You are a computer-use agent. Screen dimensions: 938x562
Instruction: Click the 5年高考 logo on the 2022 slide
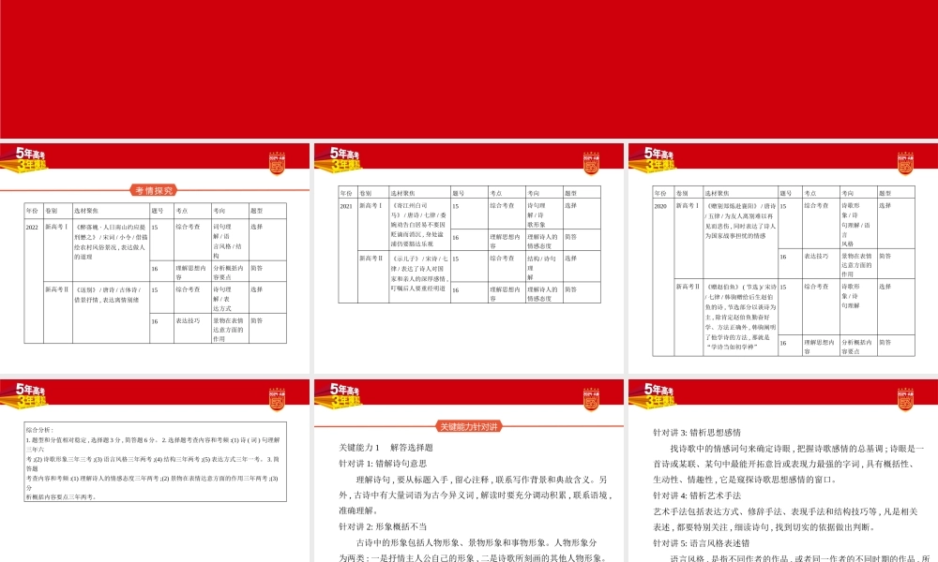(x=30, y=156)
